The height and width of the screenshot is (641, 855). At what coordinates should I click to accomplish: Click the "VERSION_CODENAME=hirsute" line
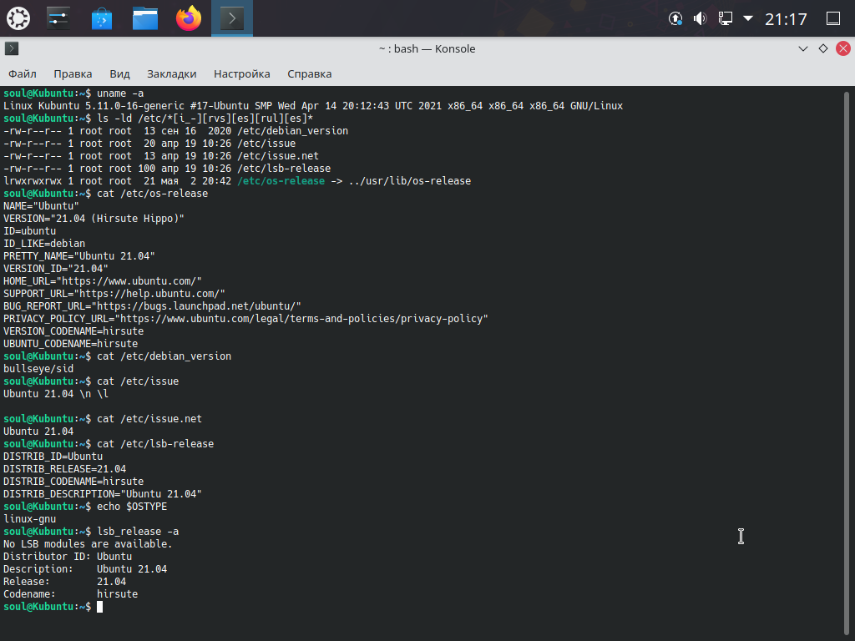click(73, 331)
